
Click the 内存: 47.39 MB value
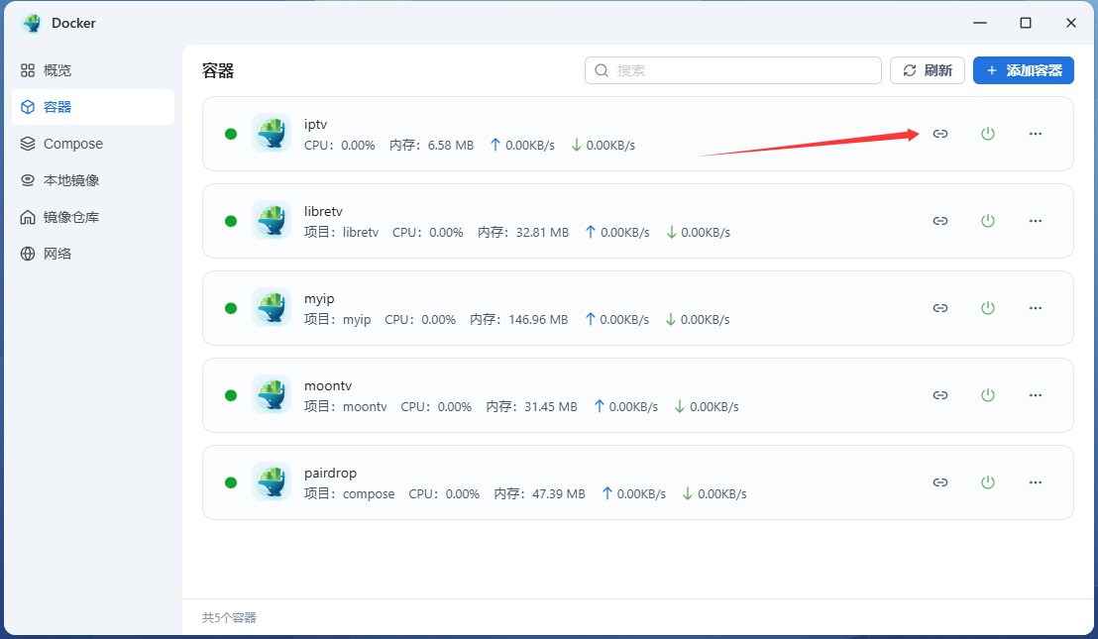point(539,494)
